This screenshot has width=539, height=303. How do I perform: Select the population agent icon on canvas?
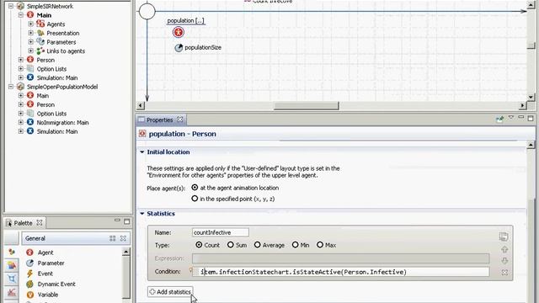tap(178, 32)
